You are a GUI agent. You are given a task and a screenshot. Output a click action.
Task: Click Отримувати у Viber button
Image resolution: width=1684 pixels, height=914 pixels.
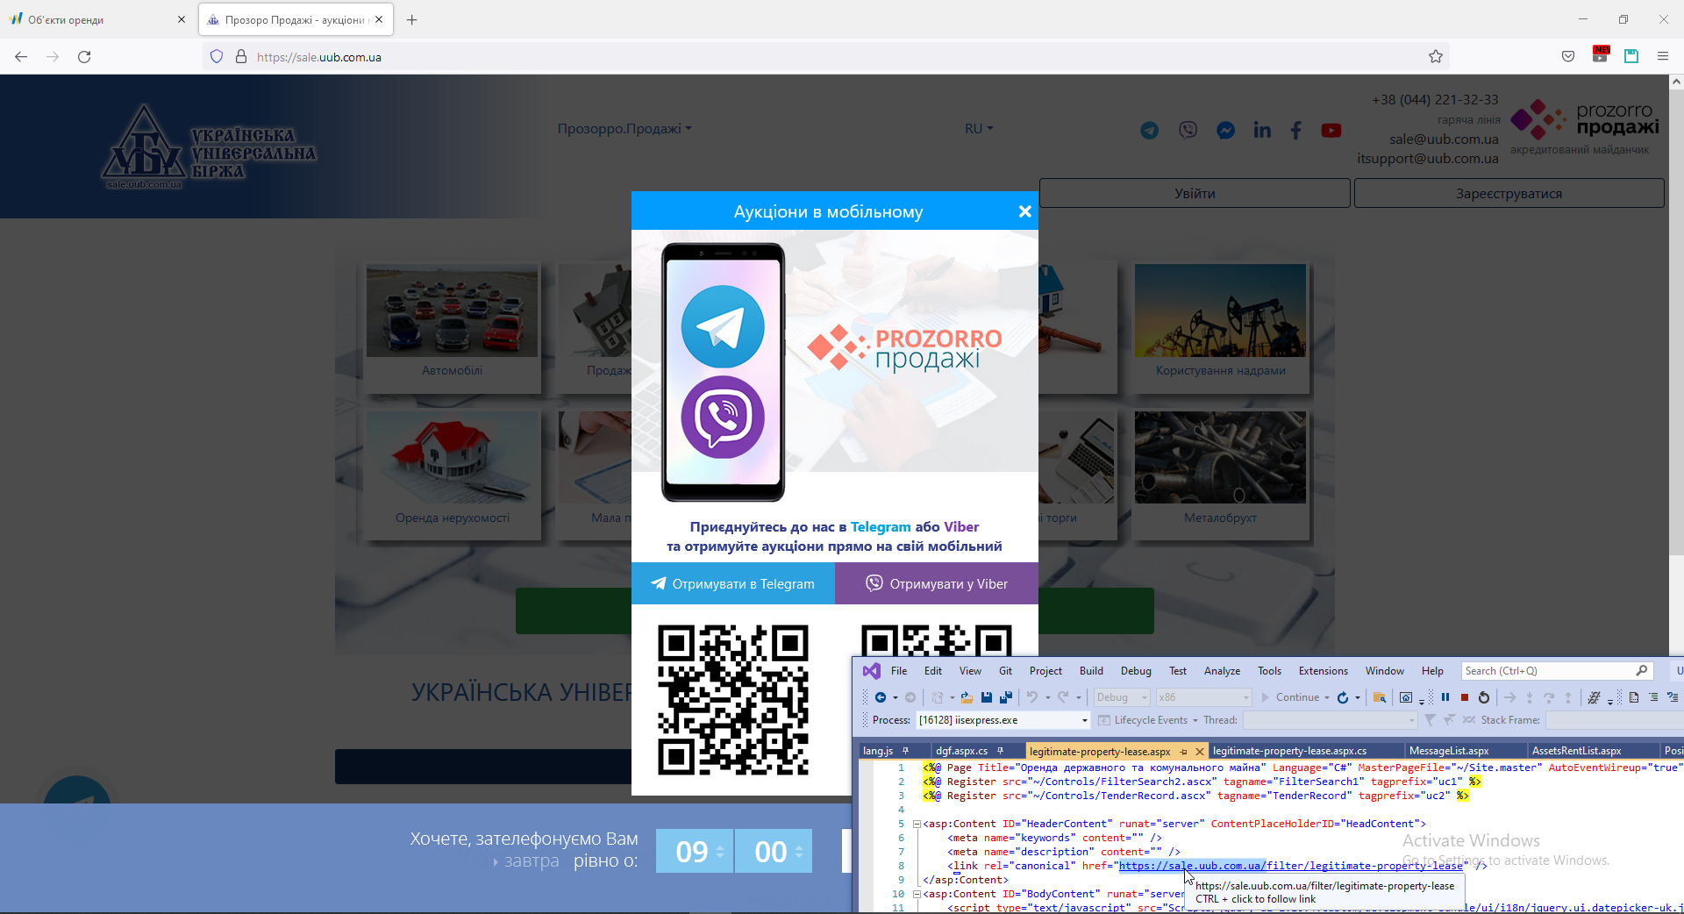[937, 583]
